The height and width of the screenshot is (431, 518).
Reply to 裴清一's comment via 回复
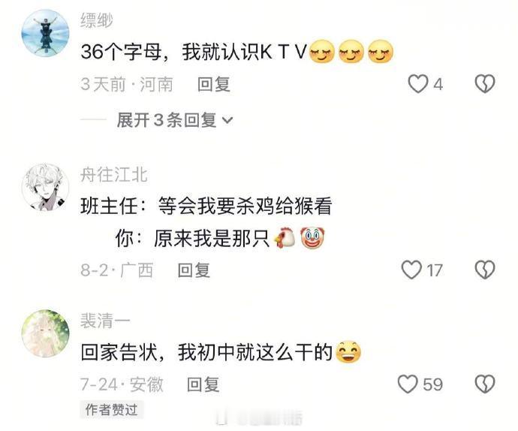(x=203, y=384)
